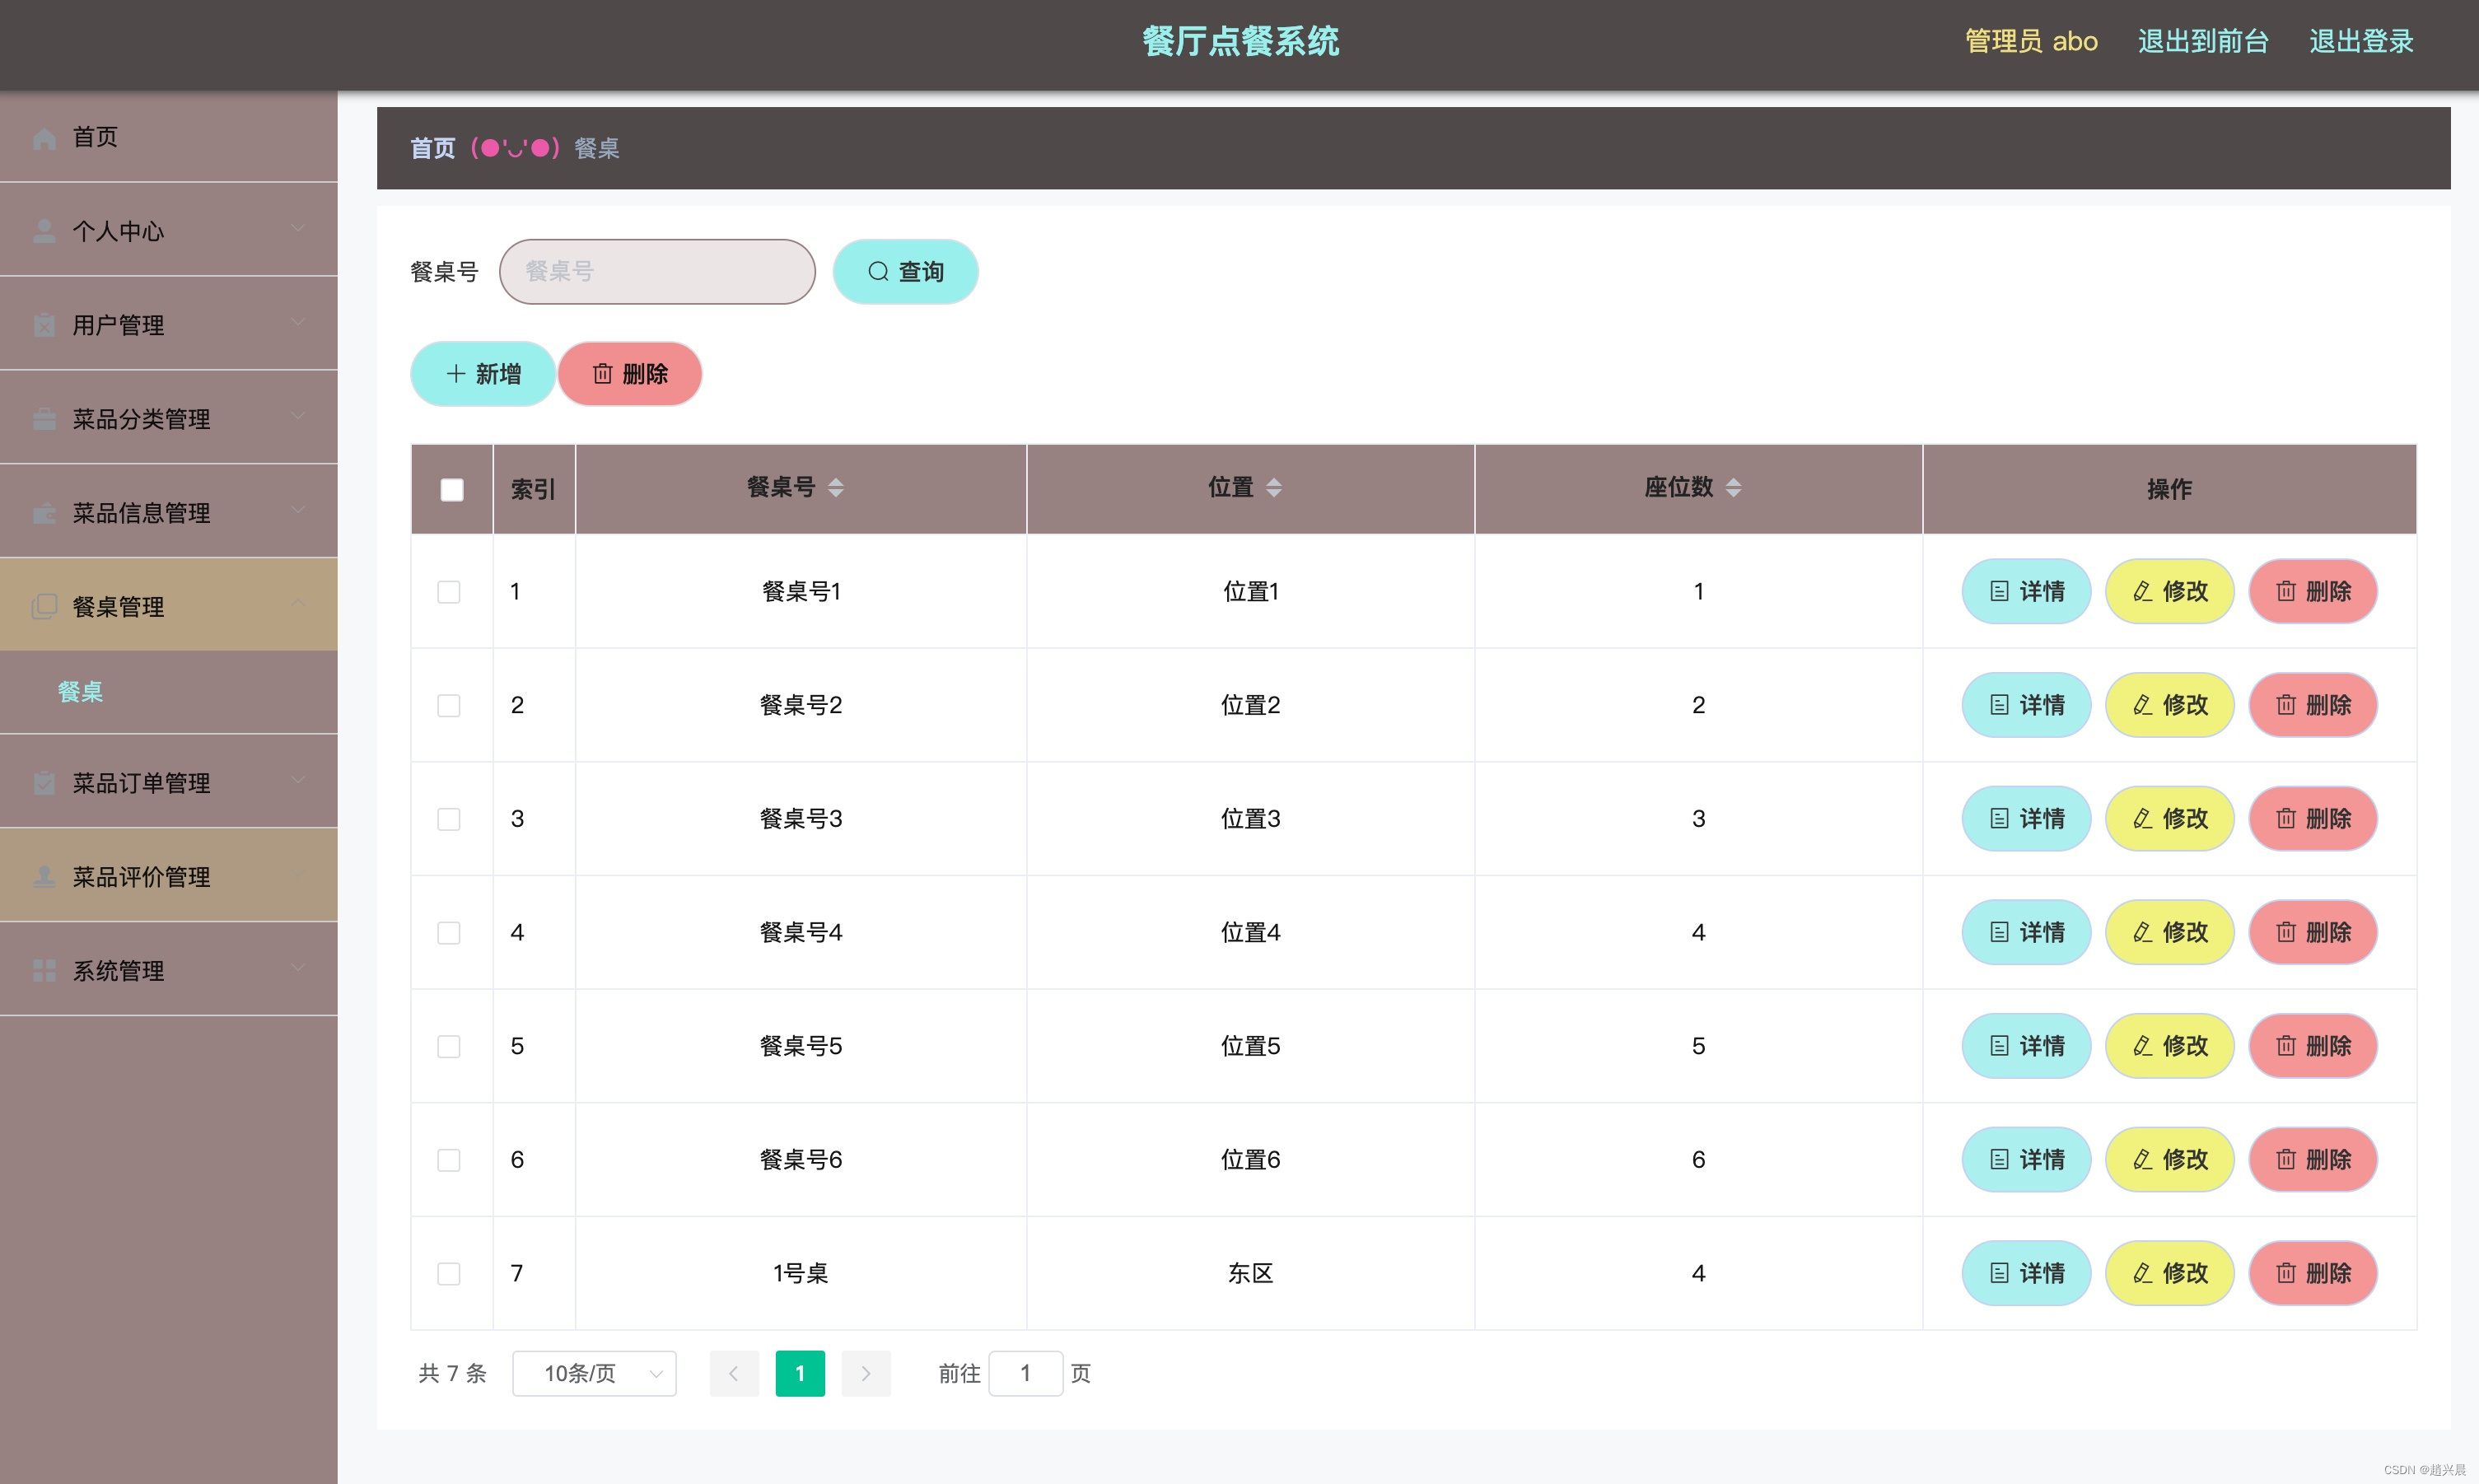This screenshot has height=1484, width=2479.
Task: Open the 10条/页 page size dropdown
Action: [x=594, y=1373]
